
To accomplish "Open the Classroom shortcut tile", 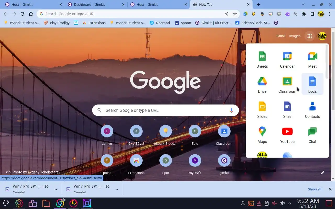I will [x=224, y=135].
